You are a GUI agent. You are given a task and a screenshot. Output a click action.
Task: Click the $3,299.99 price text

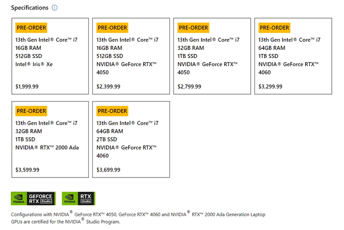pyautogui.click(x=270, y=86)
